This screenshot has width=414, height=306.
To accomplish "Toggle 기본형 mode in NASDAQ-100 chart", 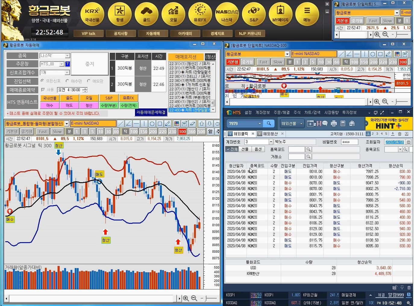I will pos(233,62).
